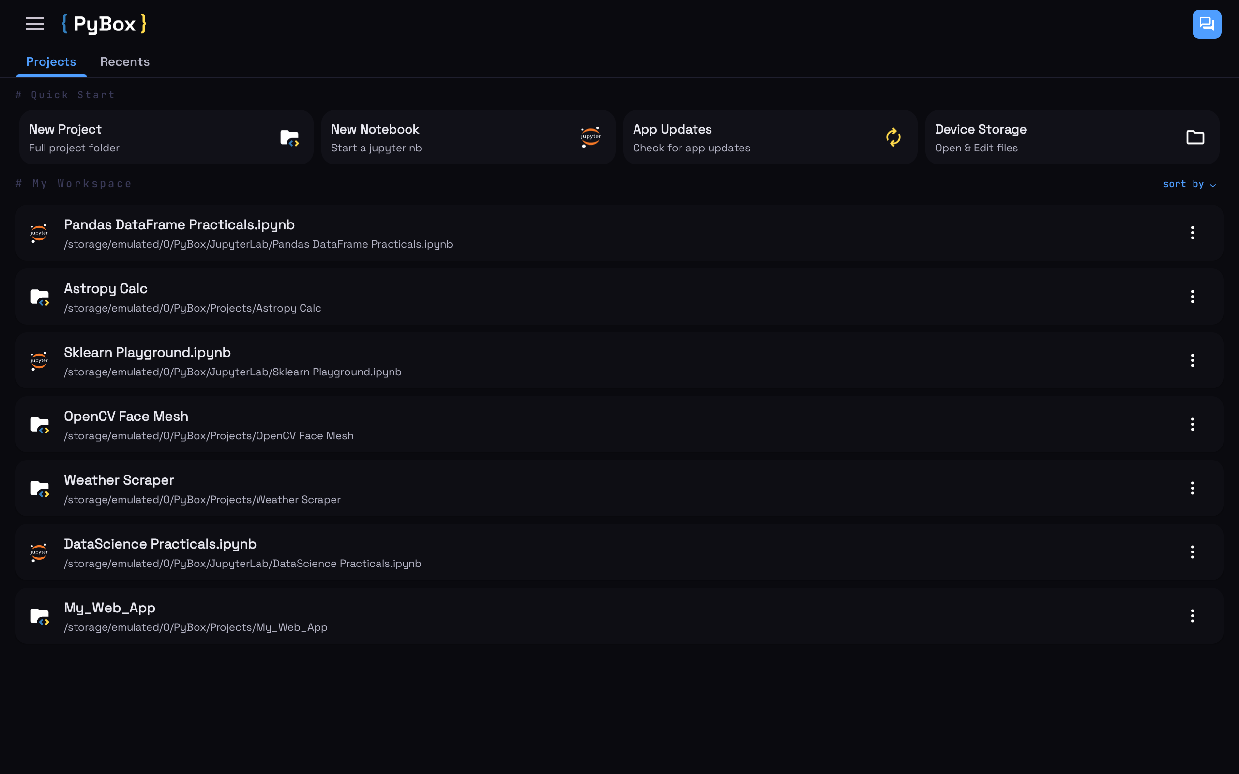Click Jupyter icon for Sklearn Playground
This screenshot has height=774, width=1239.
coord(39,361)
